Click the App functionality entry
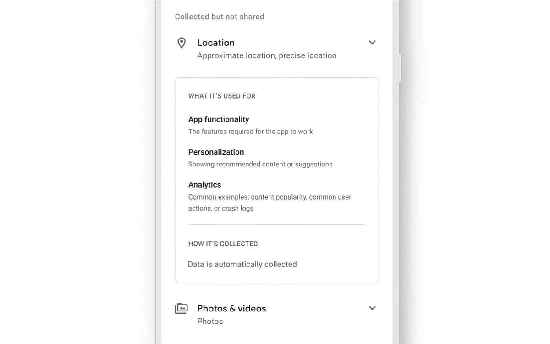Viewport: 550px width, 344px height. click(219, 119)
